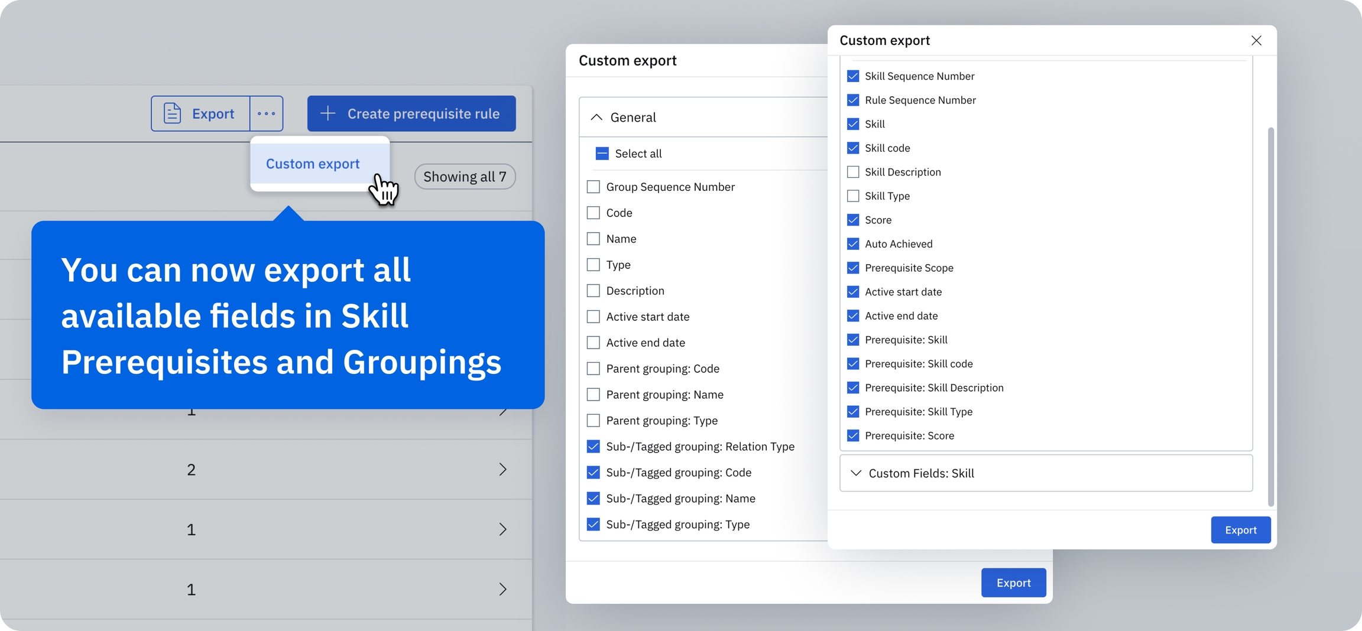Click the Create prerequisite rule button
The width and height of the screenshot is (1362, 631).
[x=411, y=113]
